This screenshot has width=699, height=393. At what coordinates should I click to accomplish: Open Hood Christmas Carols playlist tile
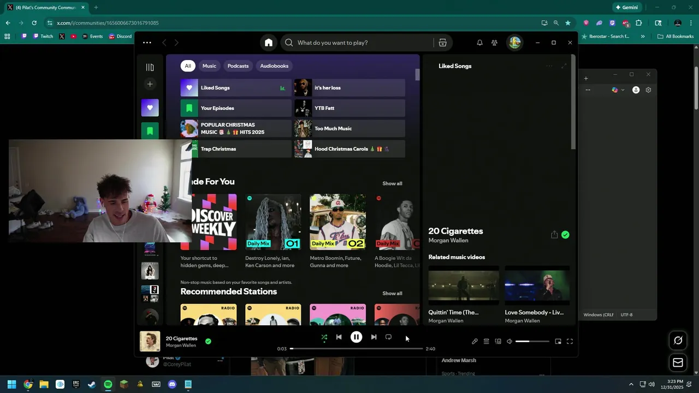coord(349,149)
